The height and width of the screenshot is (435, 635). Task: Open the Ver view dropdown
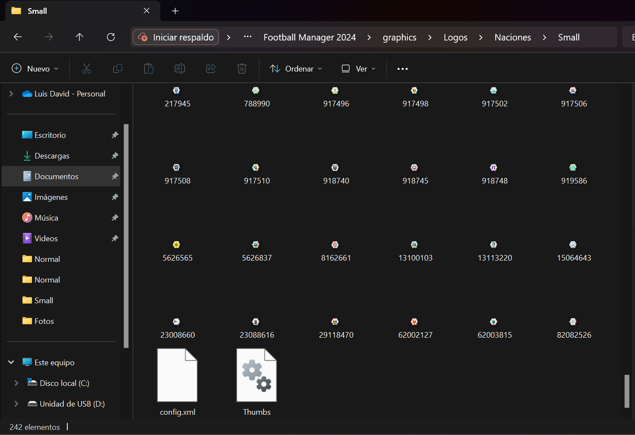[359, 69]
